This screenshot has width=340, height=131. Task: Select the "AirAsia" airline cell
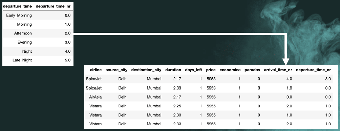pyautogui.click(x=95, y=97)
